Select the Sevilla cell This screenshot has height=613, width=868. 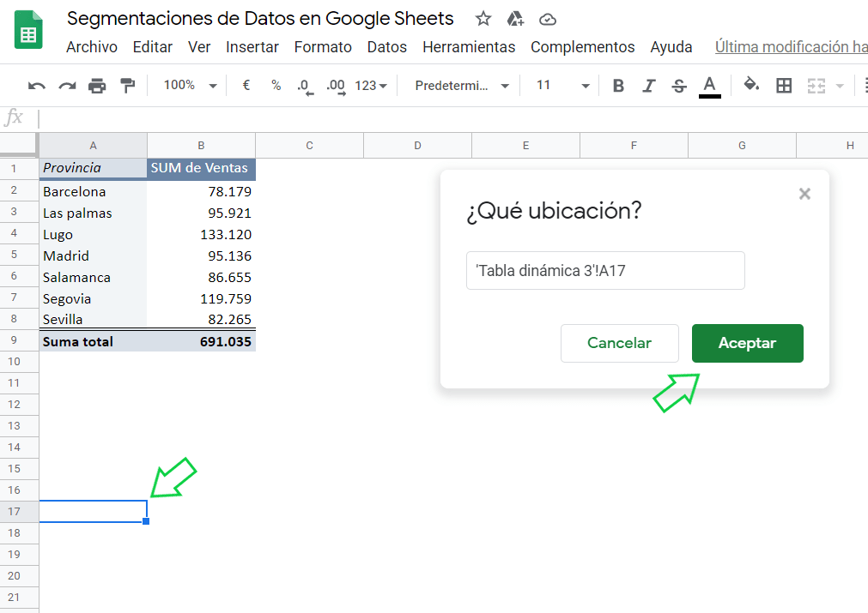tap(93, 319)
